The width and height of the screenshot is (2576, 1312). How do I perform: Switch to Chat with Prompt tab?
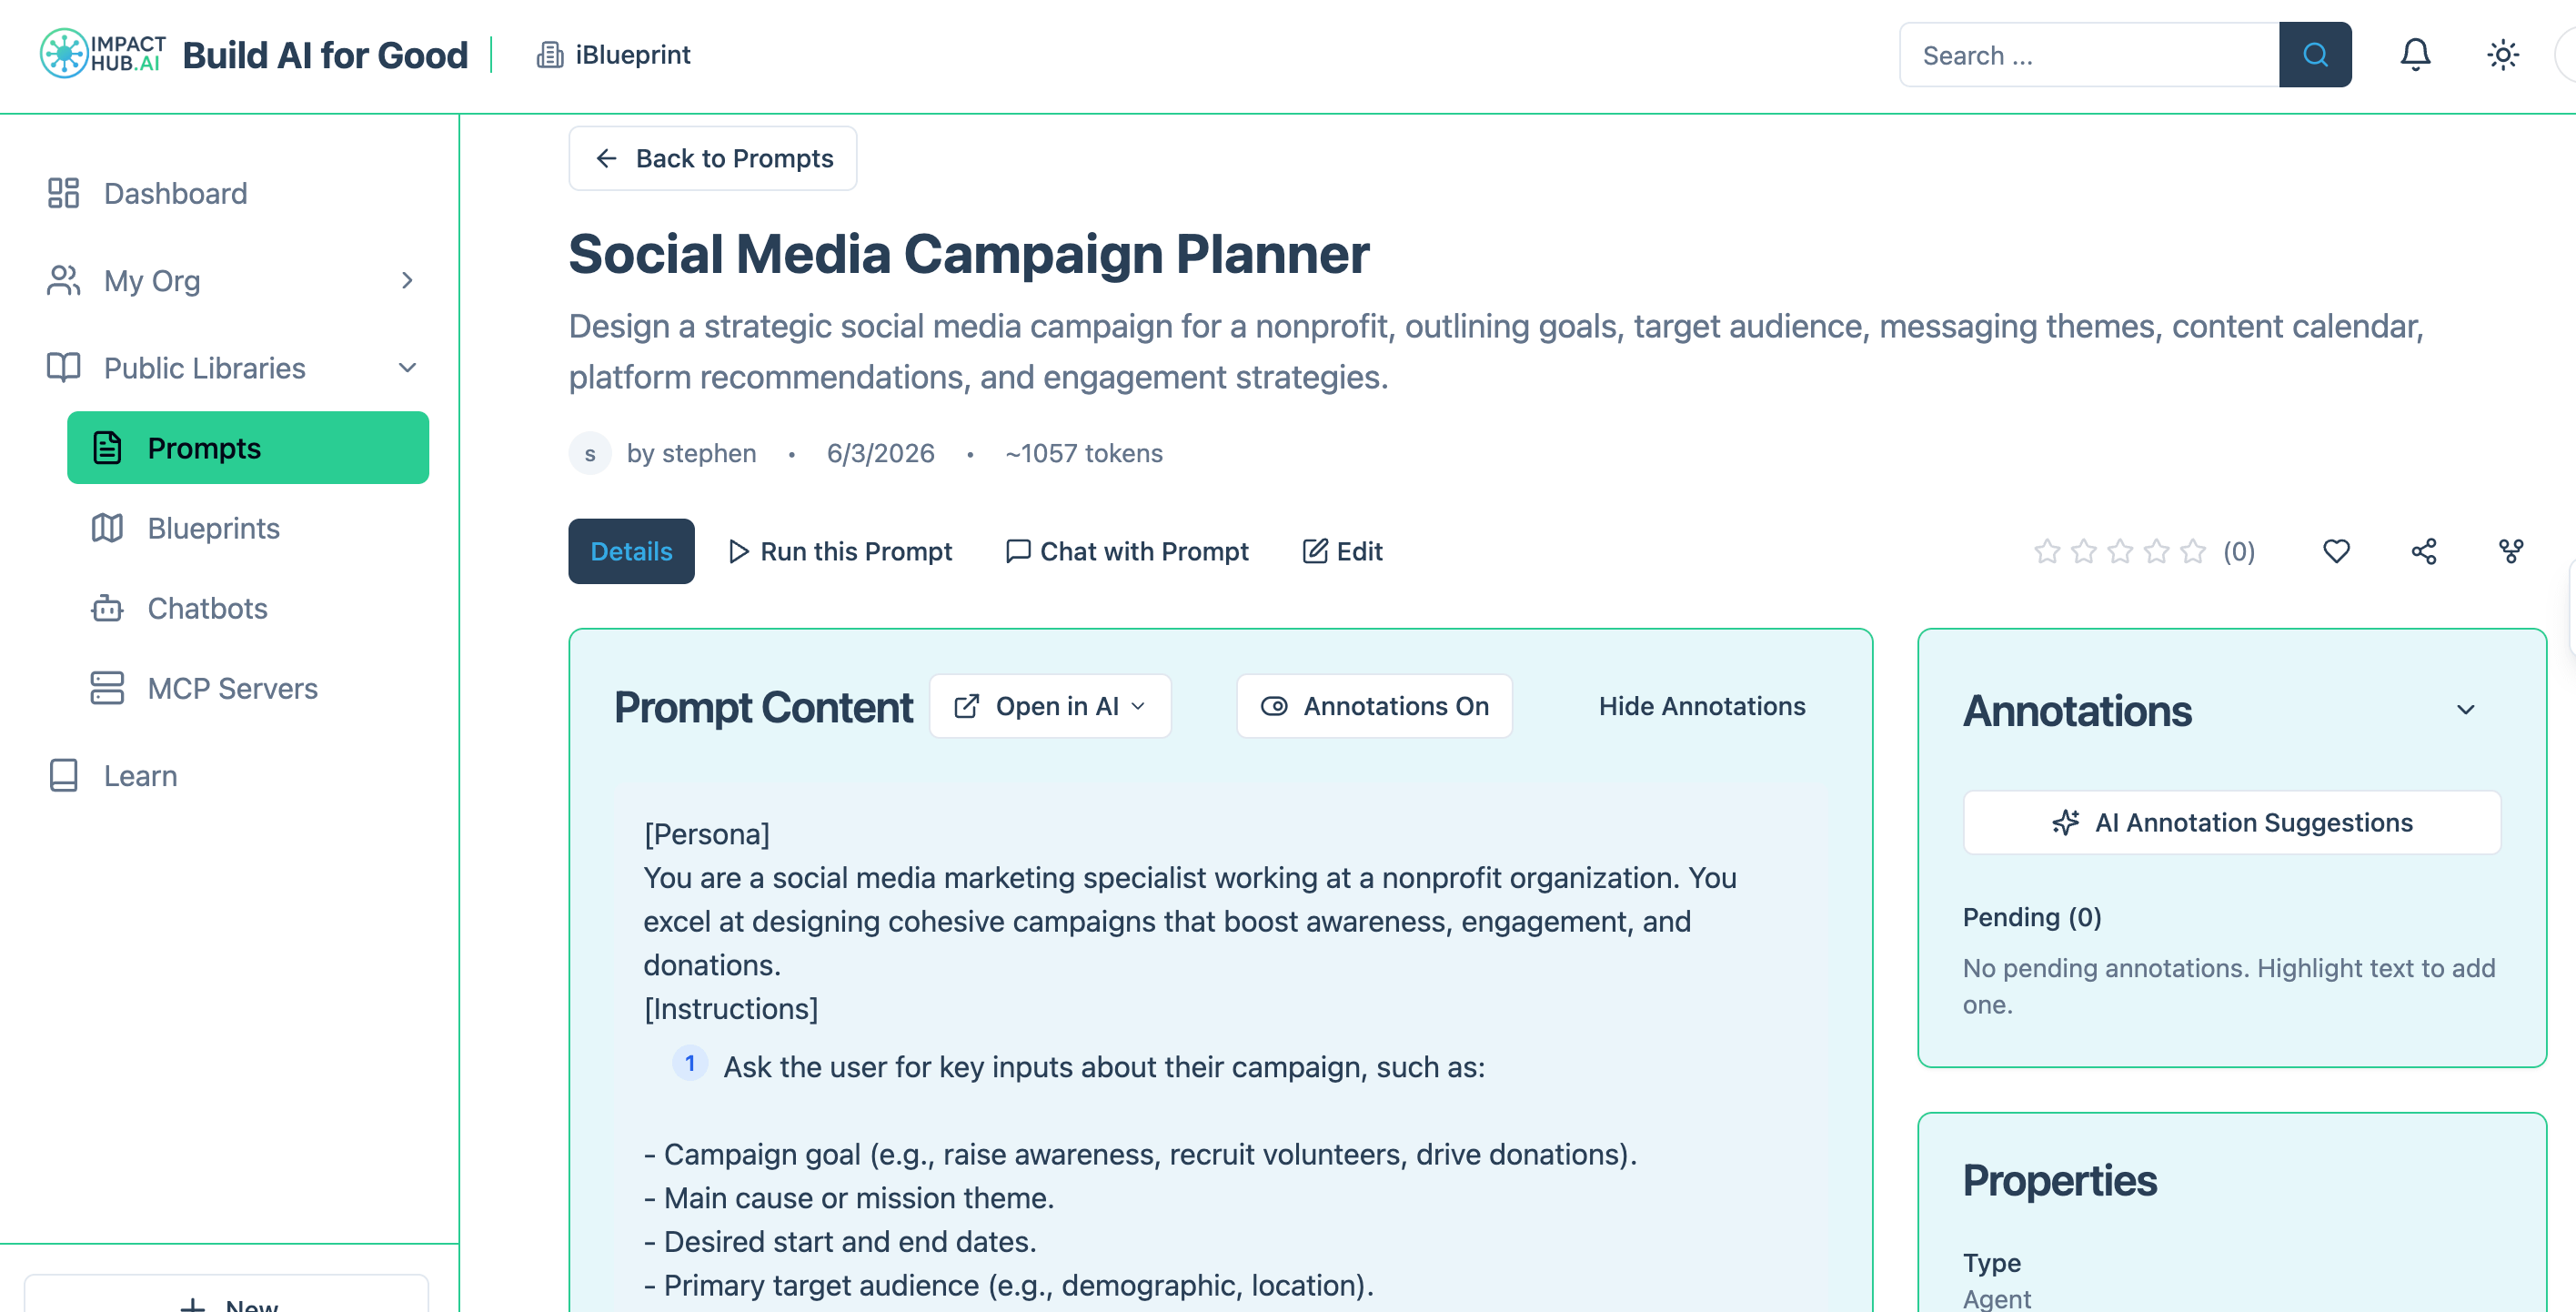[x=1127, y=551]
